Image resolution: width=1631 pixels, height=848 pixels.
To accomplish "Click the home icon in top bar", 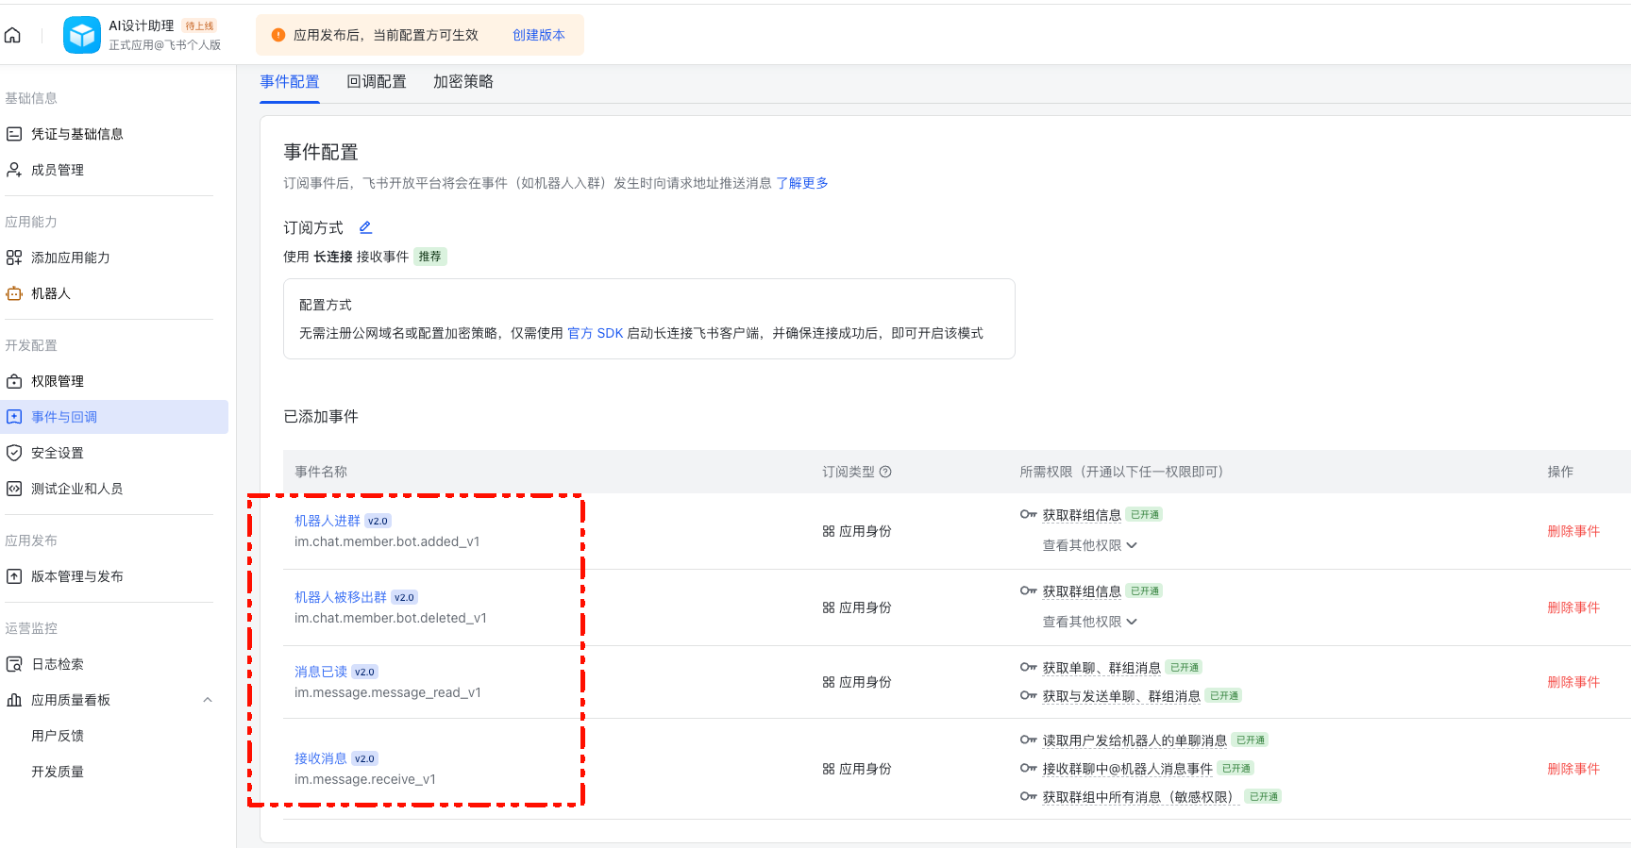I will tap(13, 36).
